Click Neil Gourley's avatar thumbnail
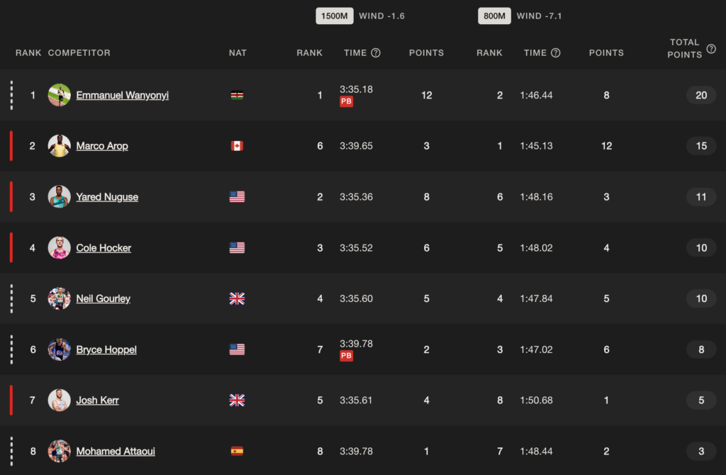 click(x=60, y=298)
